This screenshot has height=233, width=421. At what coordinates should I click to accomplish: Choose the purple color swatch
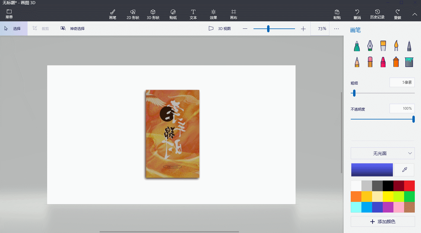(388, 207)
